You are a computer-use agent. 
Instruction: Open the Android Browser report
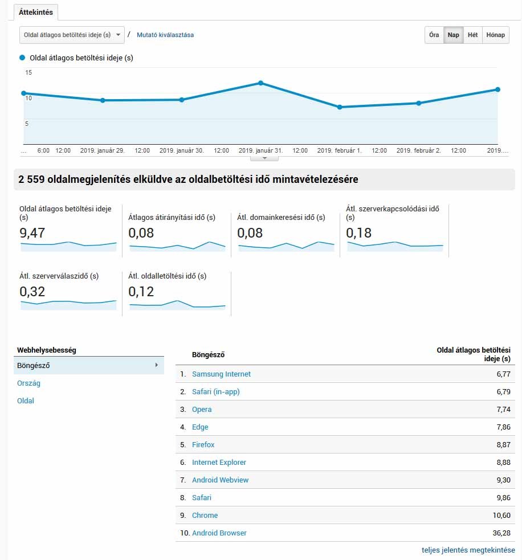[219, 533]
